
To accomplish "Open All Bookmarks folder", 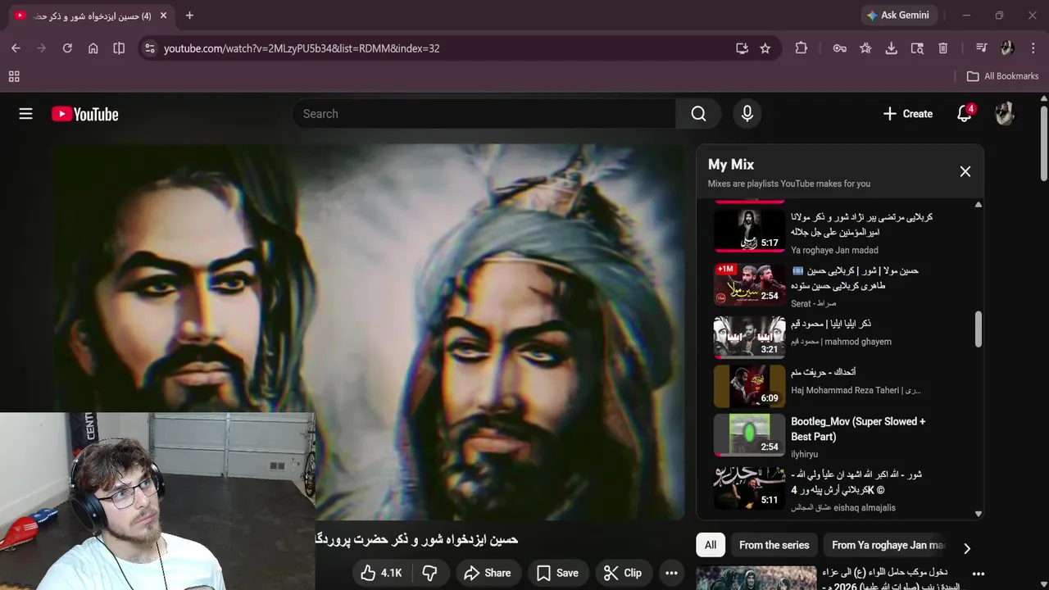I will tap(1002, 76).
